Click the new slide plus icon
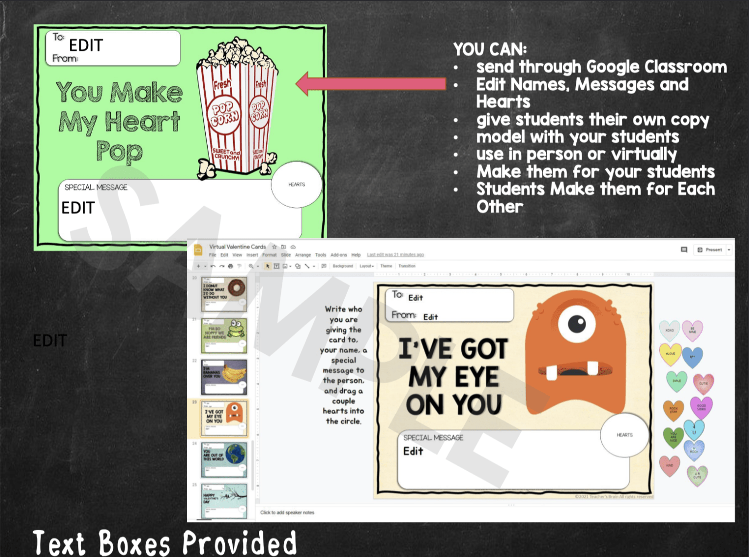 (198, 267)
